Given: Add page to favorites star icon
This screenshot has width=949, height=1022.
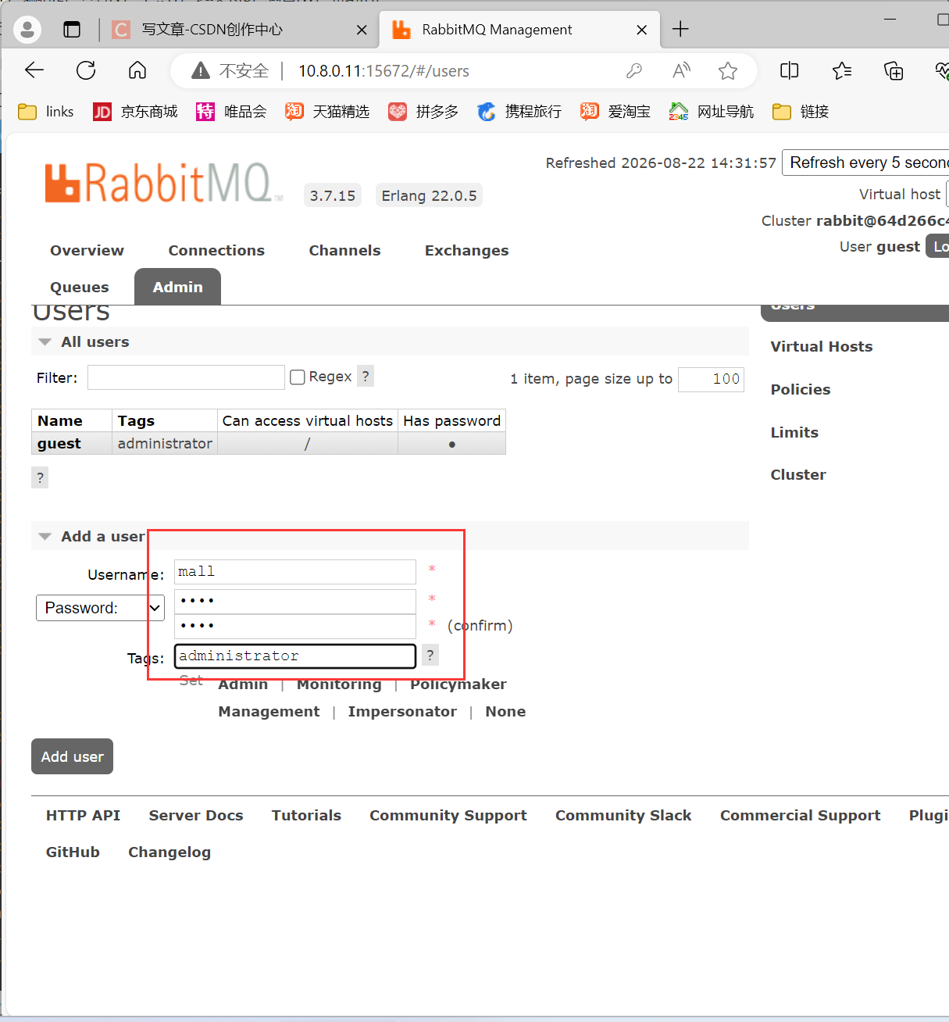Looking at the screenshot, I should [728, 71].
